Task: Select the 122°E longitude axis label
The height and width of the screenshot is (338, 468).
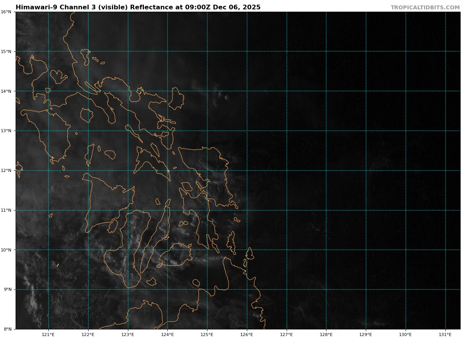Action: (88, 334)
